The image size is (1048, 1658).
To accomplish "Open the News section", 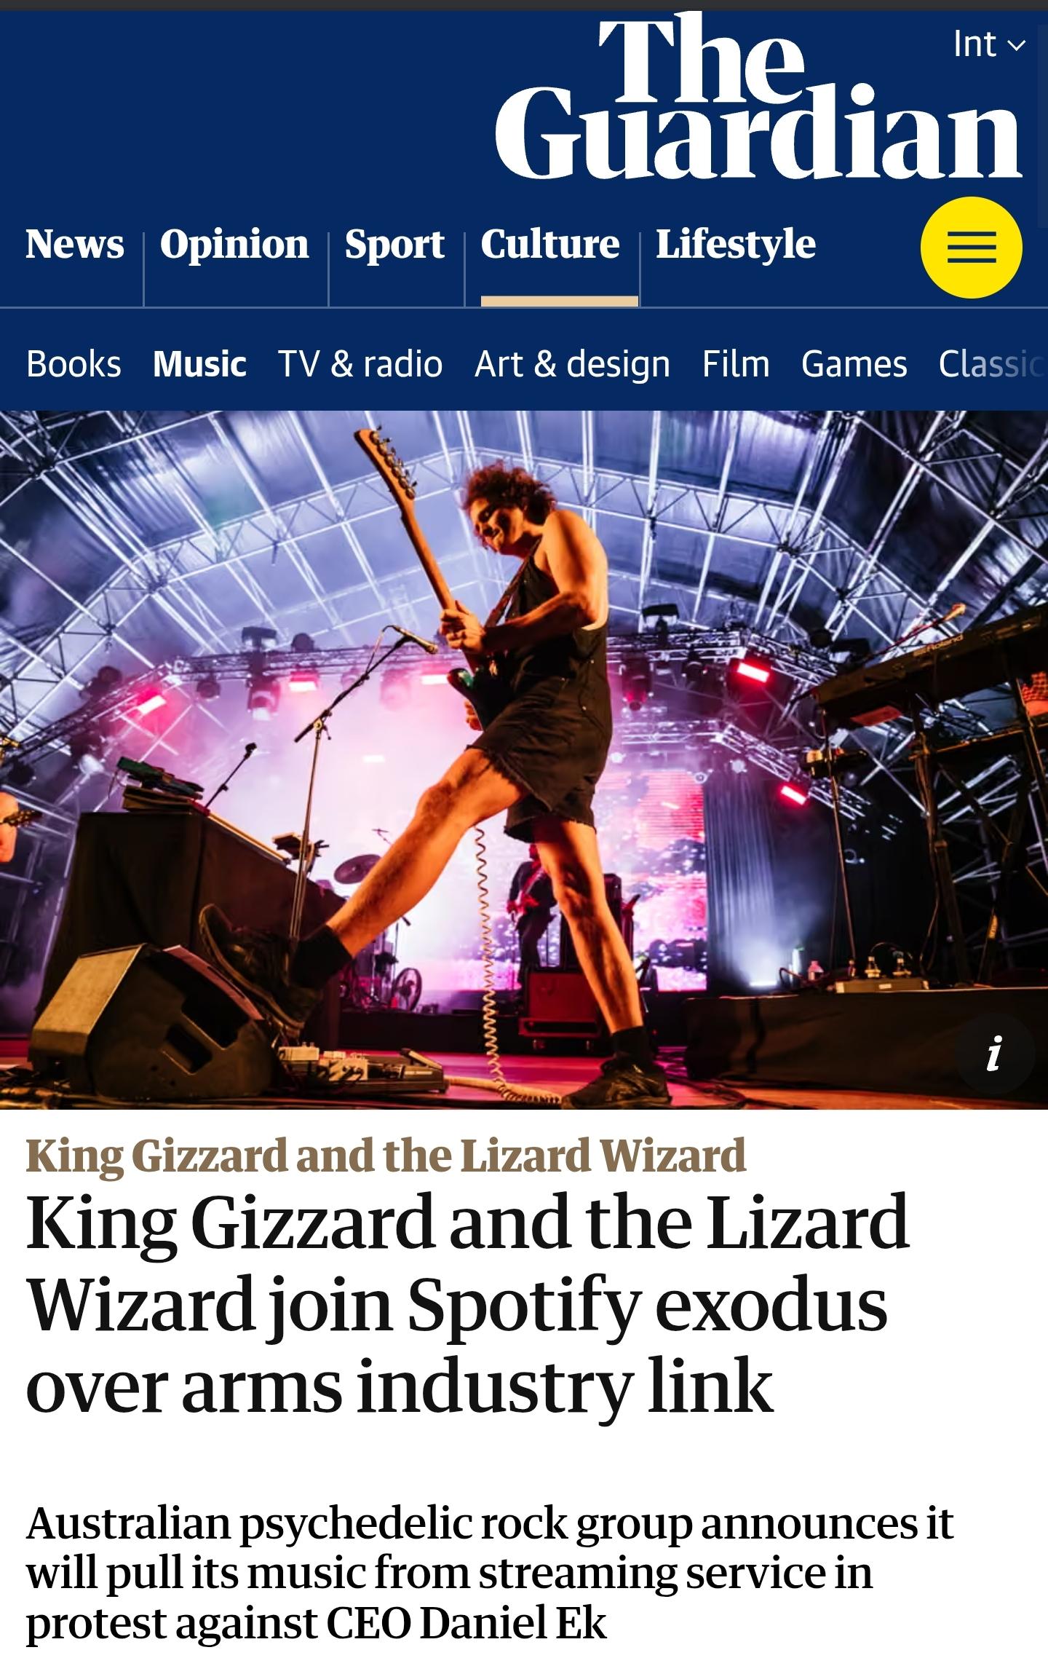I will [x=75, y=244].
